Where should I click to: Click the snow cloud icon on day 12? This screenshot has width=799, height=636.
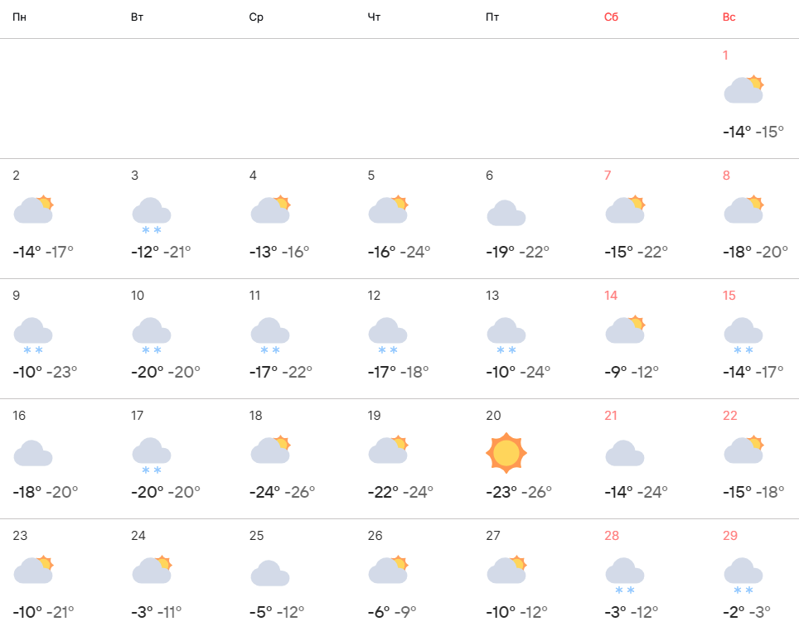tap(388, 335)
